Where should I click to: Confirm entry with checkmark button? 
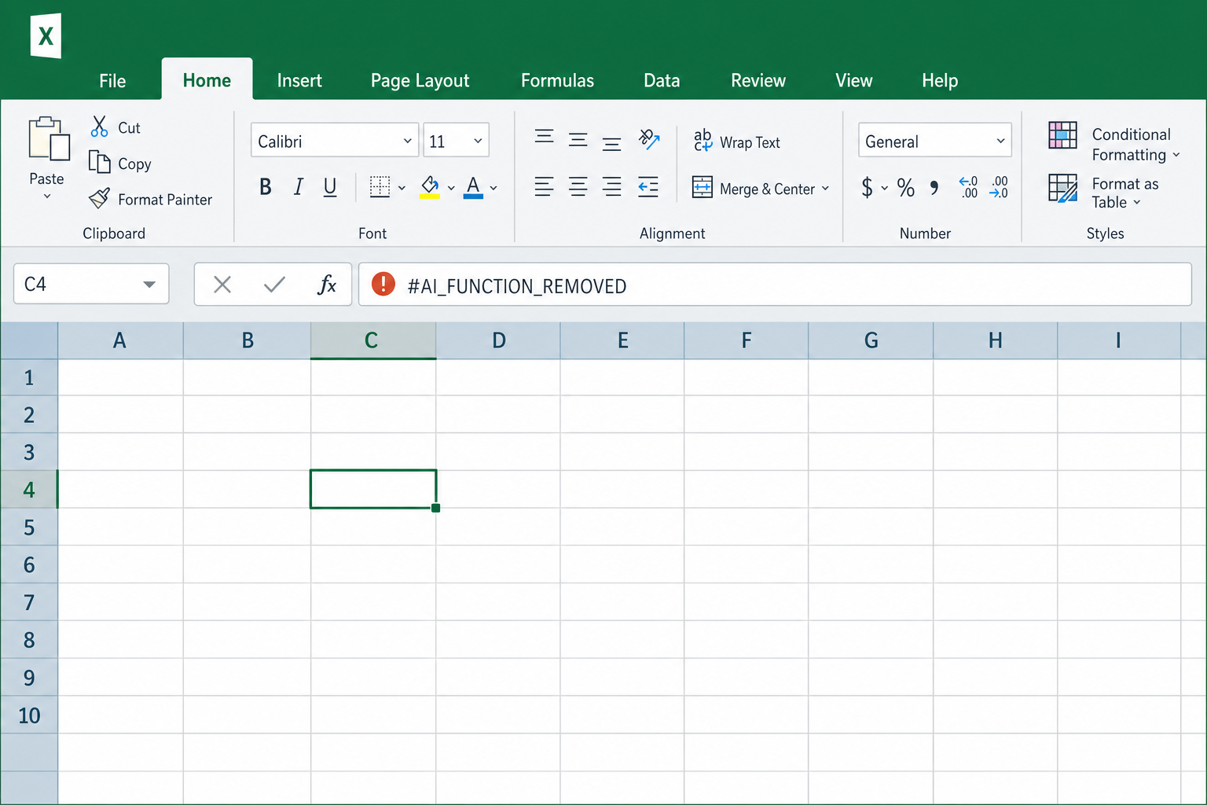(274, 284)
